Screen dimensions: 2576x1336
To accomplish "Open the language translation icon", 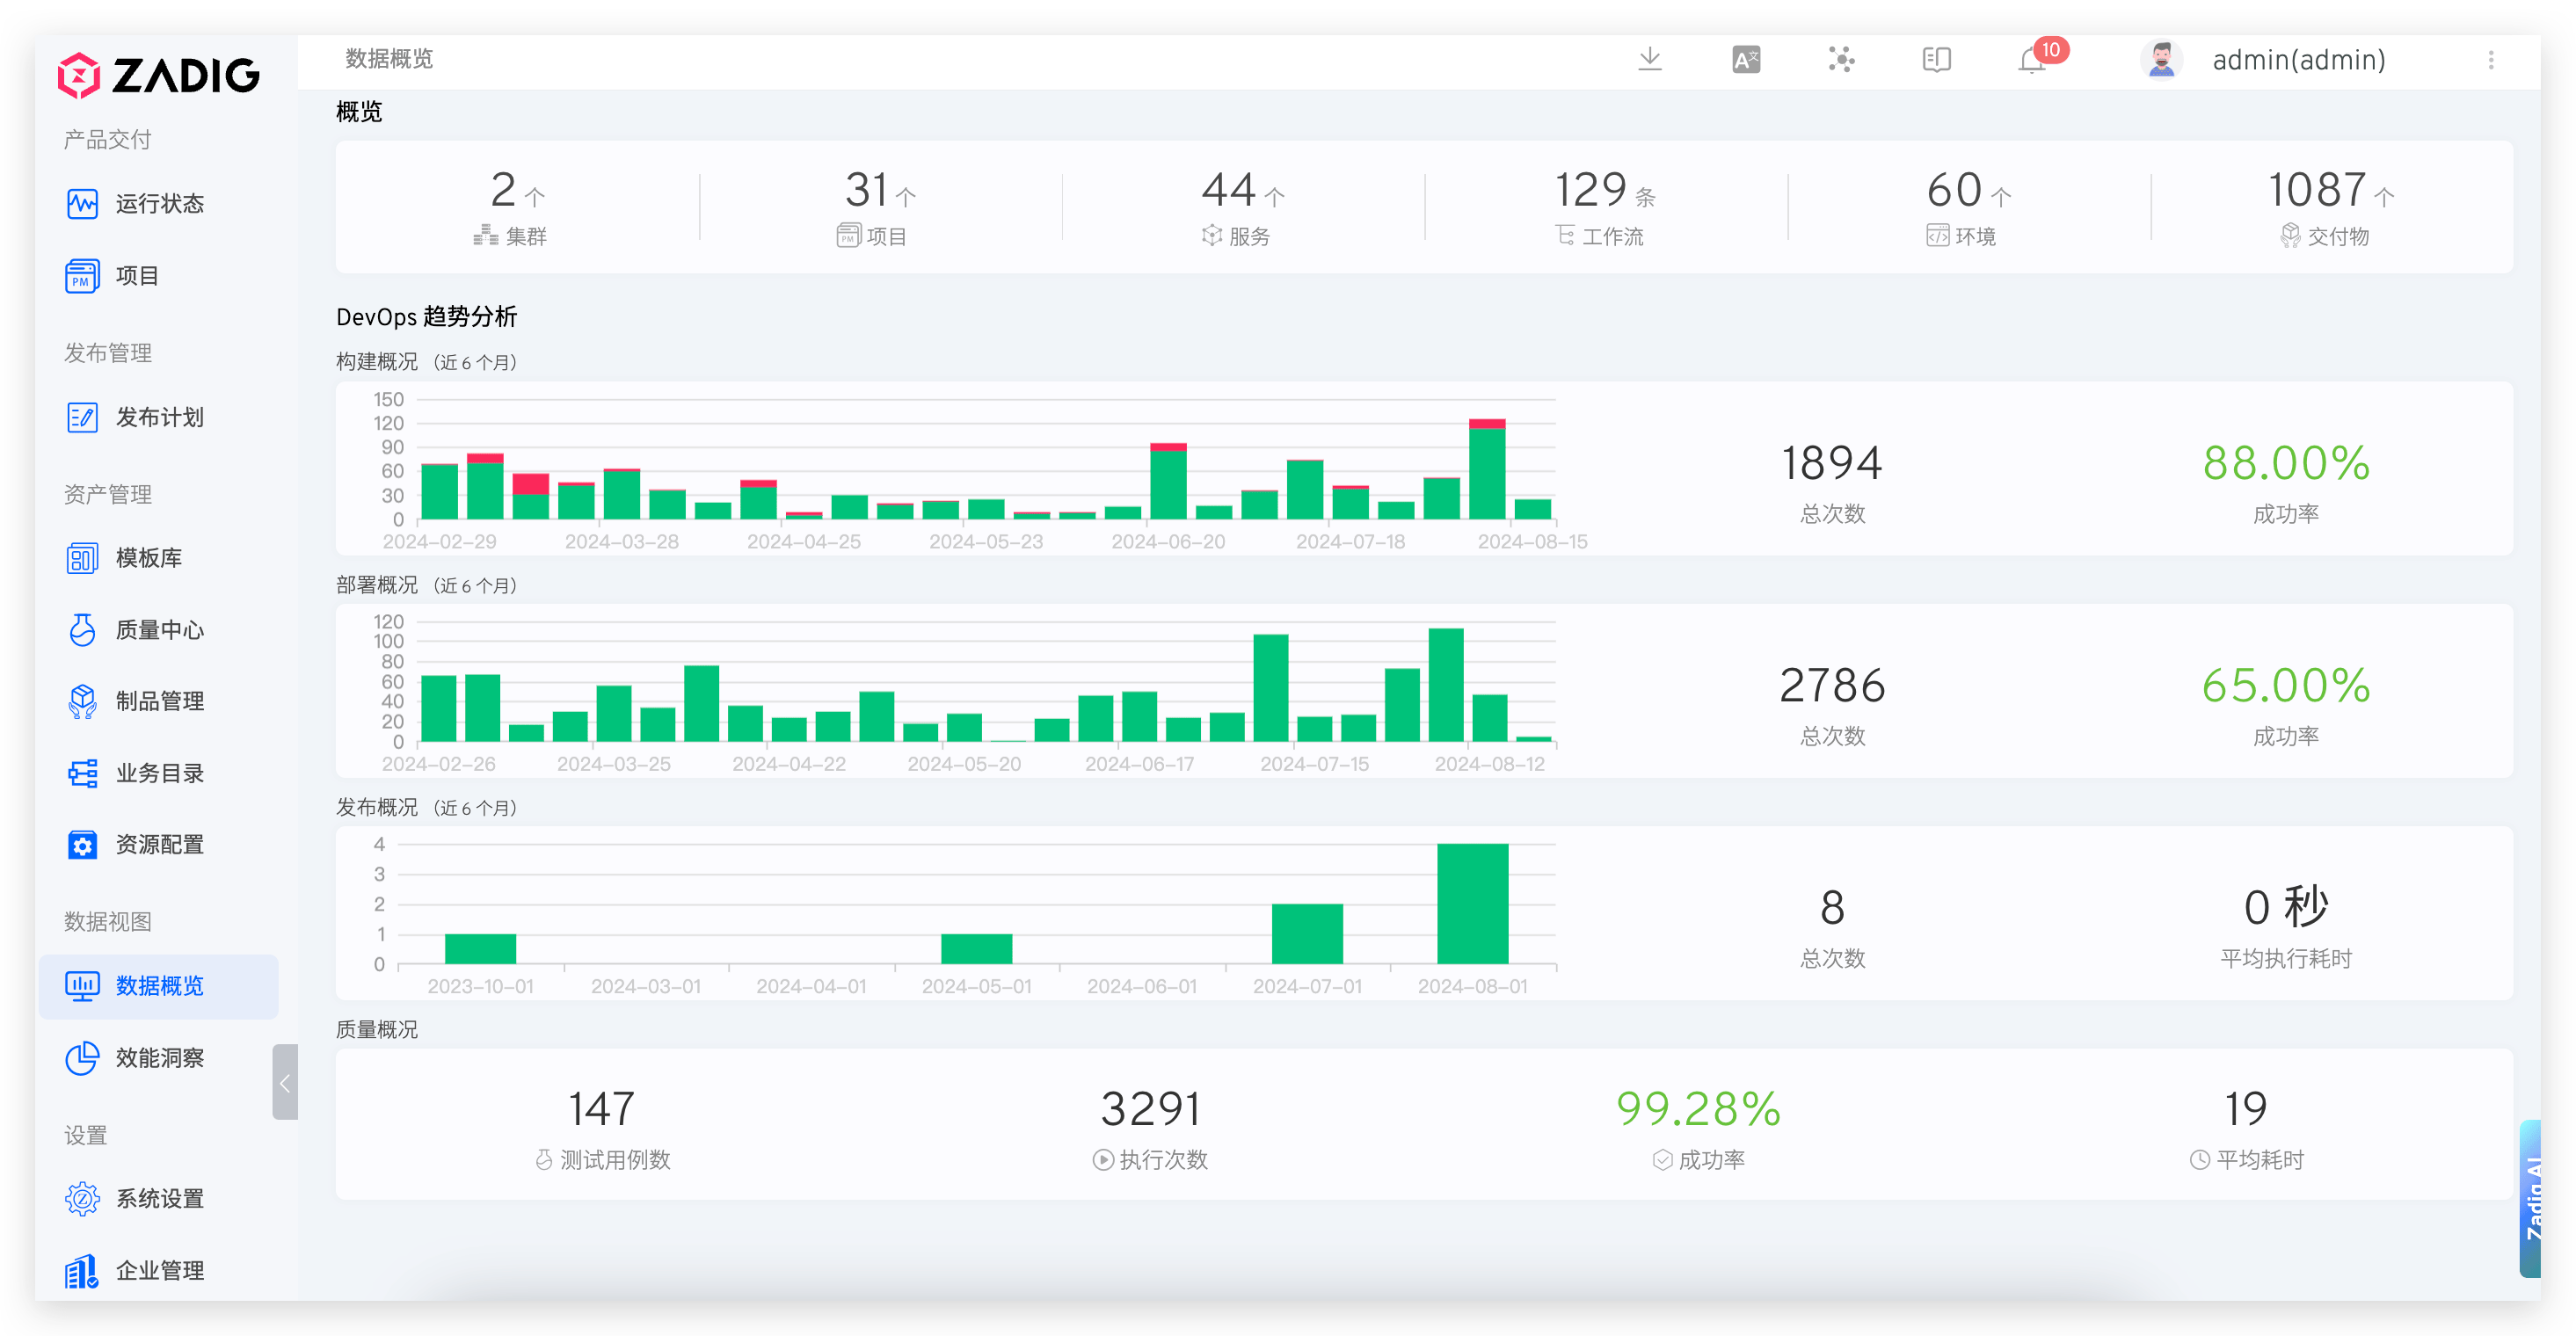I will 1746,60.
